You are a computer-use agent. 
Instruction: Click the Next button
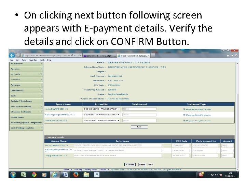[x=139, y=127]
